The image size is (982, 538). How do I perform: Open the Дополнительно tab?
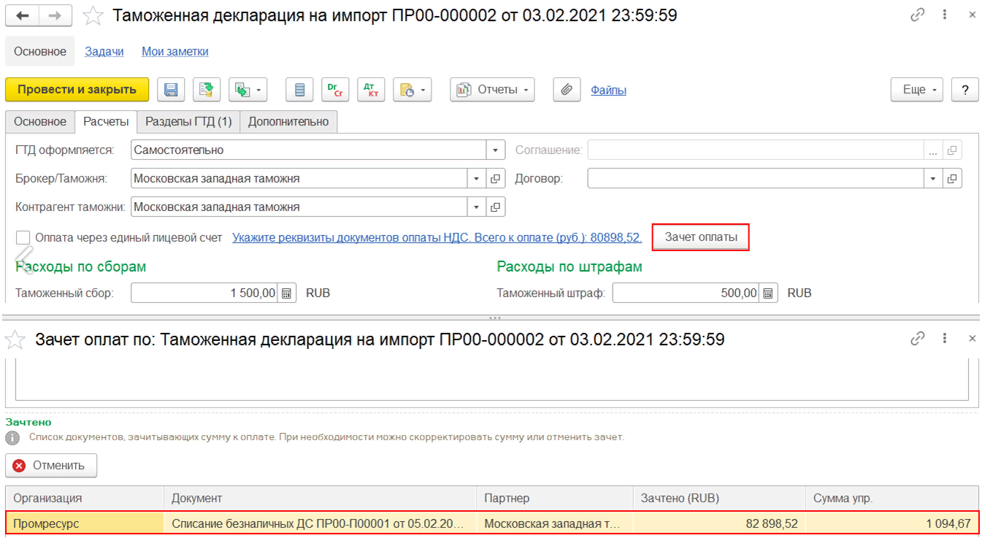288,122
